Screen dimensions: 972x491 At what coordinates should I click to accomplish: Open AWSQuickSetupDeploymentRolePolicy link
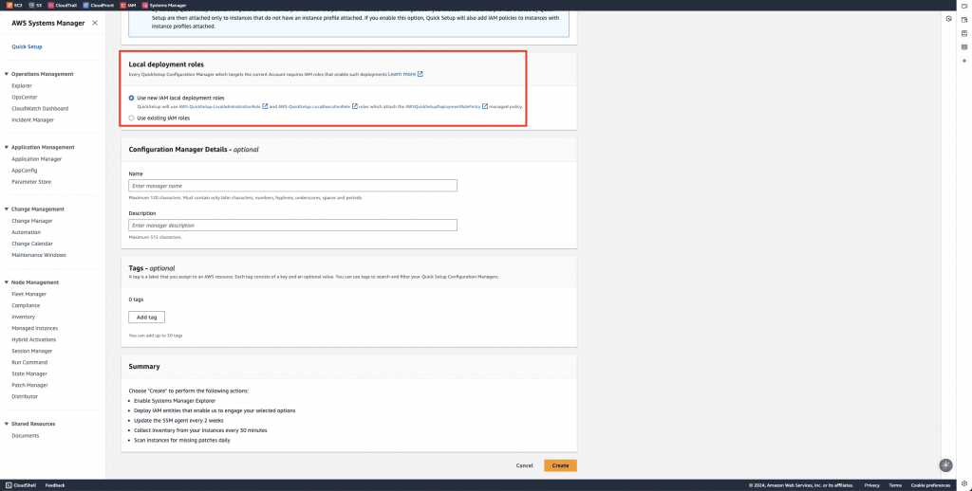pyautogui.click(x=443, y=106)
